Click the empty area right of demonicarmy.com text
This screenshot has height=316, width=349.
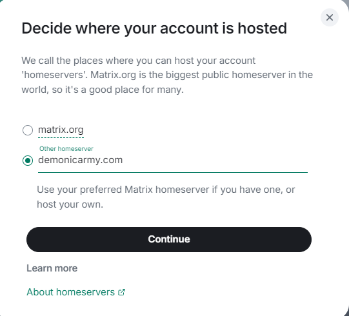(x=215, y=160)
